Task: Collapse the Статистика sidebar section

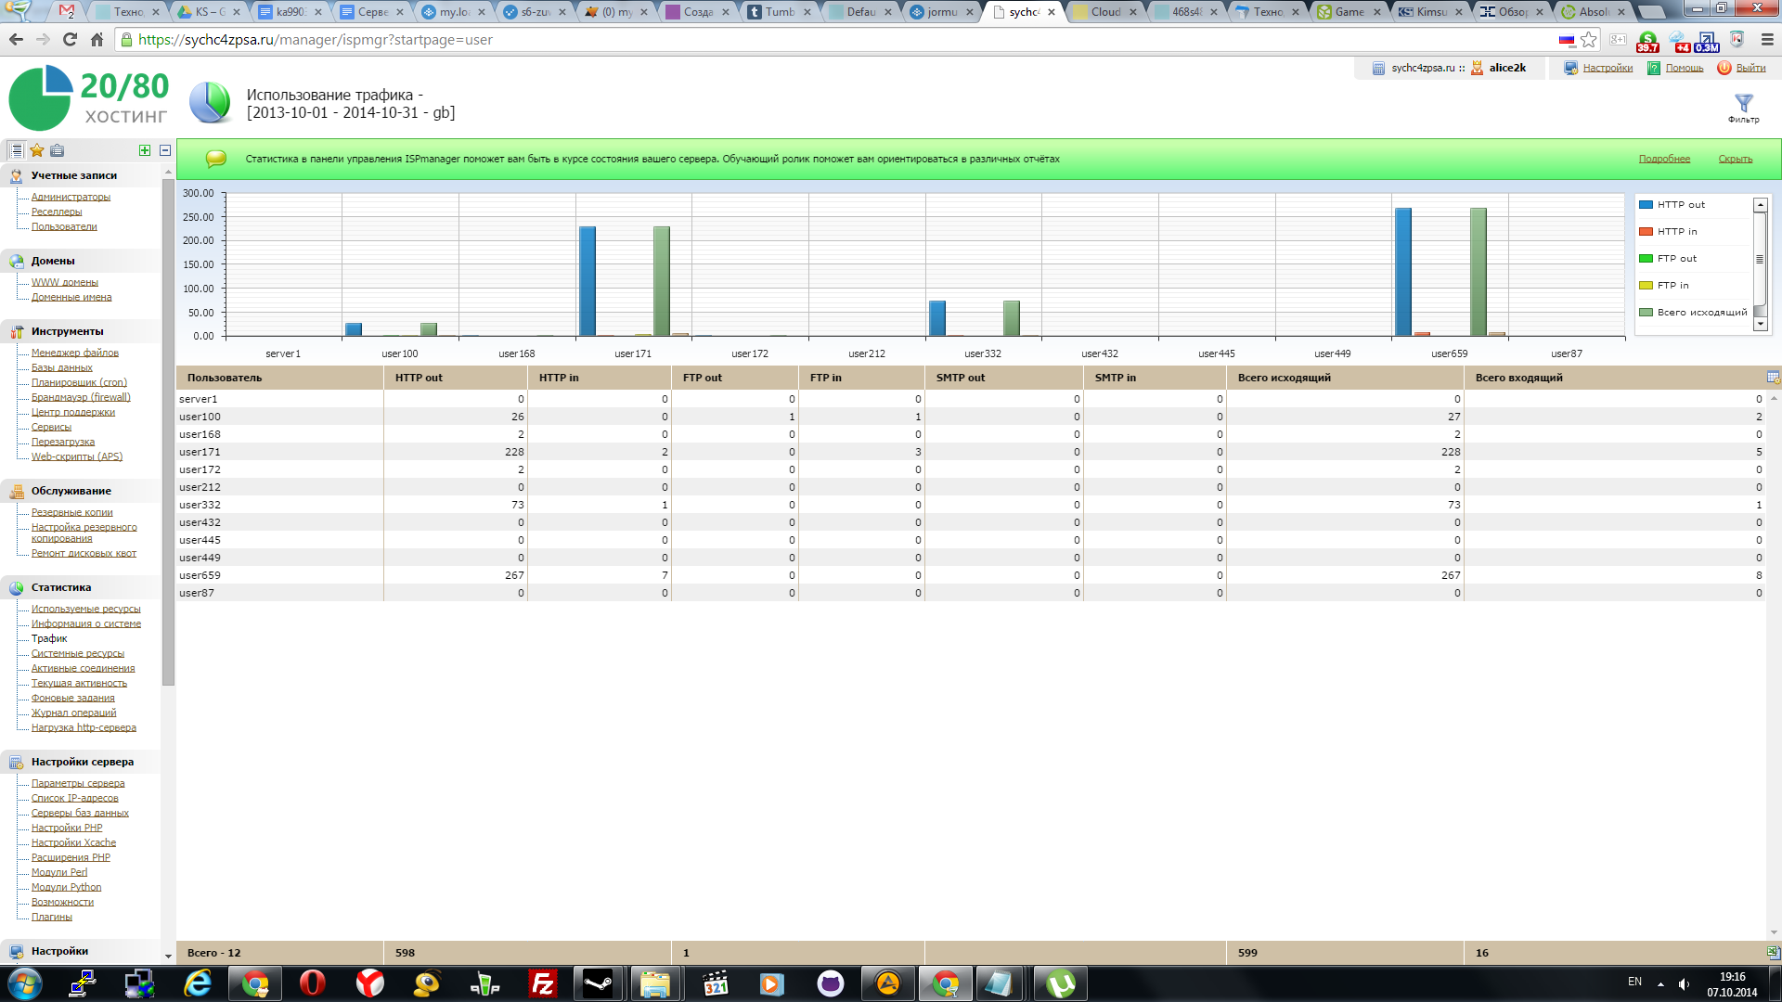Action: click(x=60, y=587)
